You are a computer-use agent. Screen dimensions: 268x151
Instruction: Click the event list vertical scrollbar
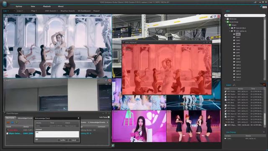pos(265,107)
